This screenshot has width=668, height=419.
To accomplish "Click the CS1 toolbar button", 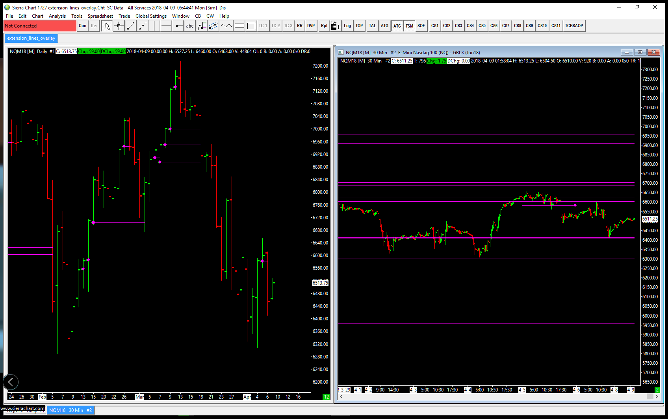I will click(435, 26).
